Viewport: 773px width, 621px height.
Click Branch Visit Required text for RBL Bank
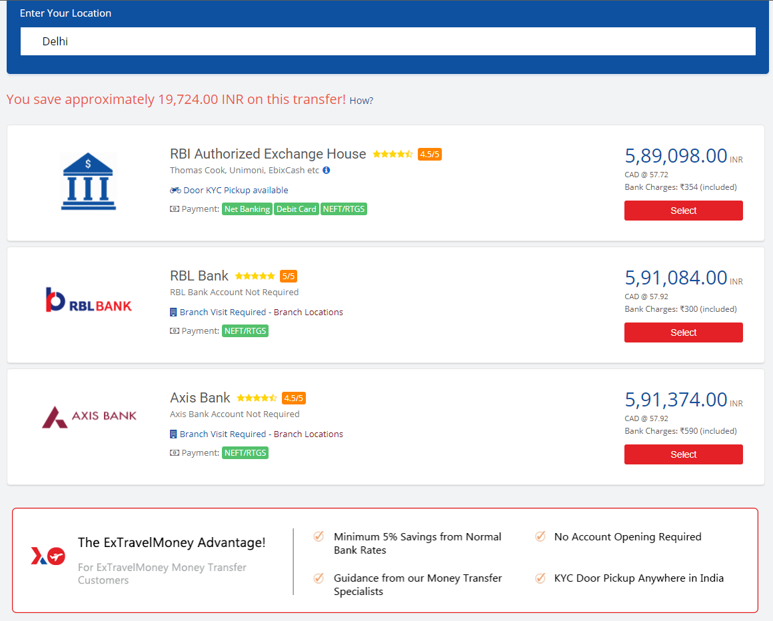[223, 312]
